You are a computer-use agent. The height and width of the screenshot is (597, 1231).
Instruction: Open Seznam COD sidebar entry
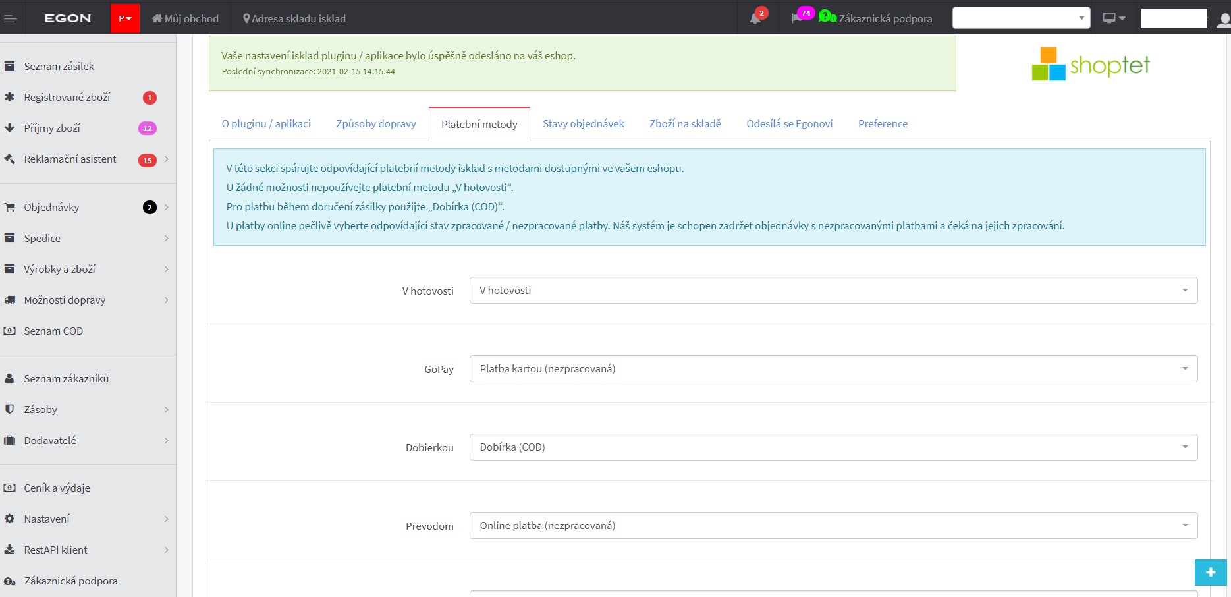pos(53,331)
